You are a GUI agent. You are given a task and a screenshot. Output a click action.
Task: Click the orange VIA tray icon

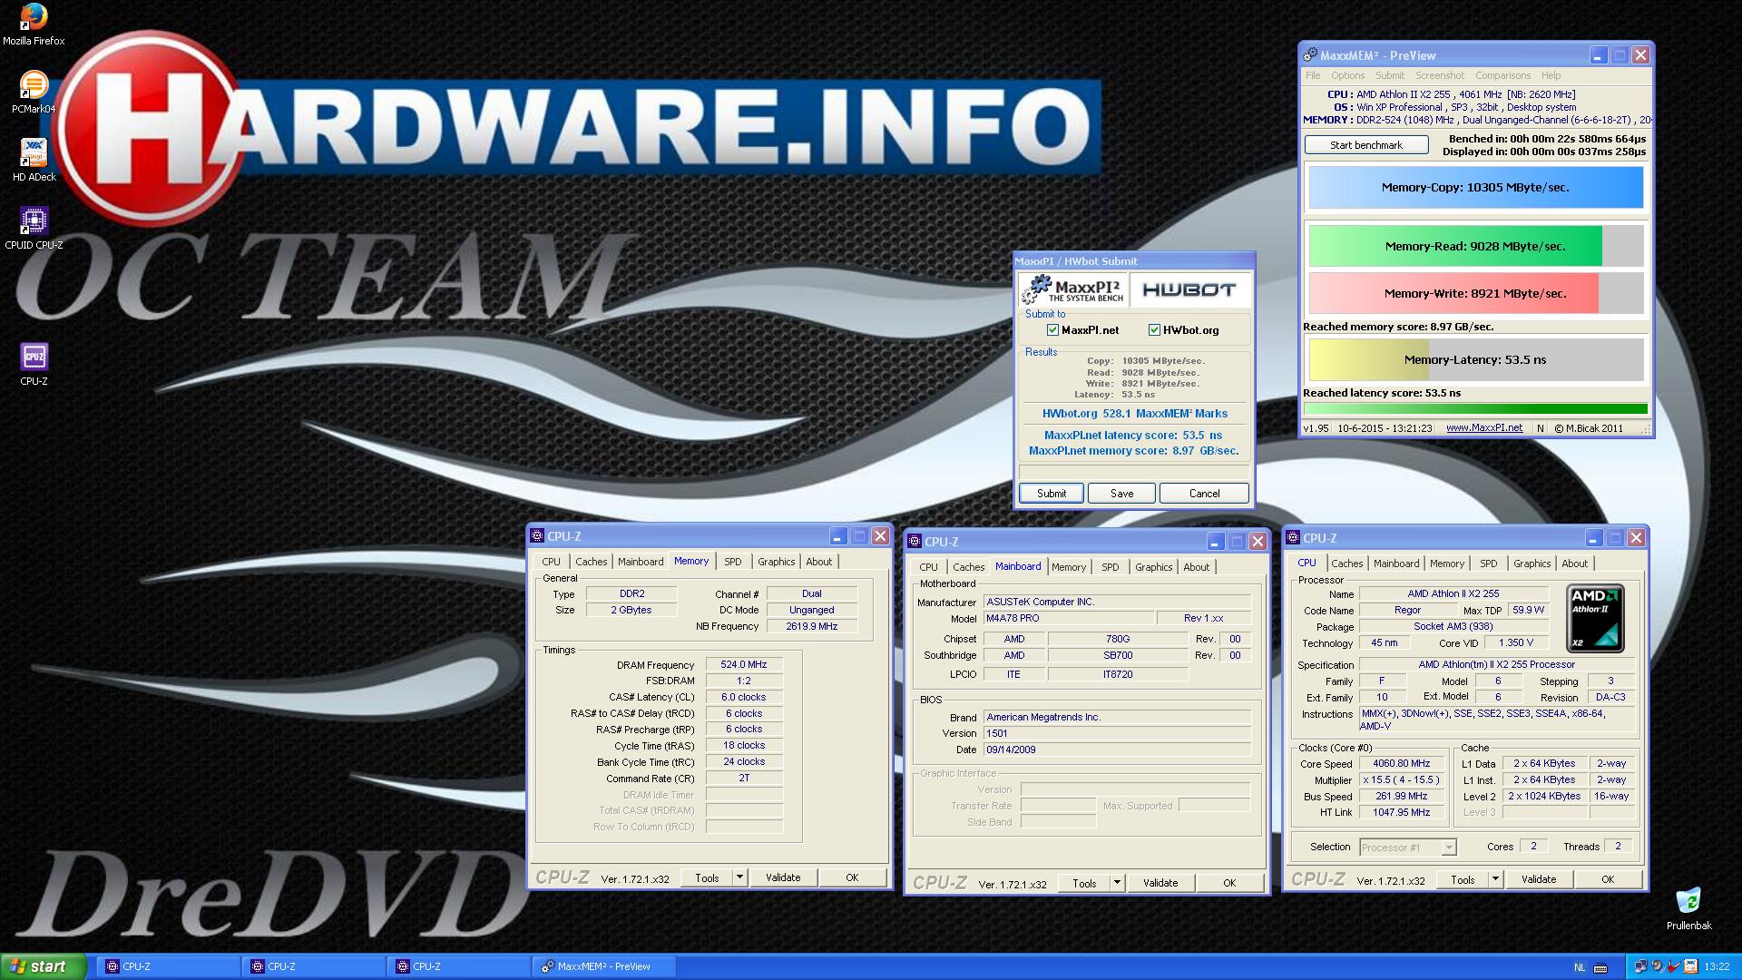click(x=1690, y=966)
